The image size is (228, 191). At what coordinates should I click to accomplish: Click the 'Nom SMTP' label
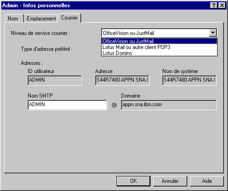[x=40, y=96]
